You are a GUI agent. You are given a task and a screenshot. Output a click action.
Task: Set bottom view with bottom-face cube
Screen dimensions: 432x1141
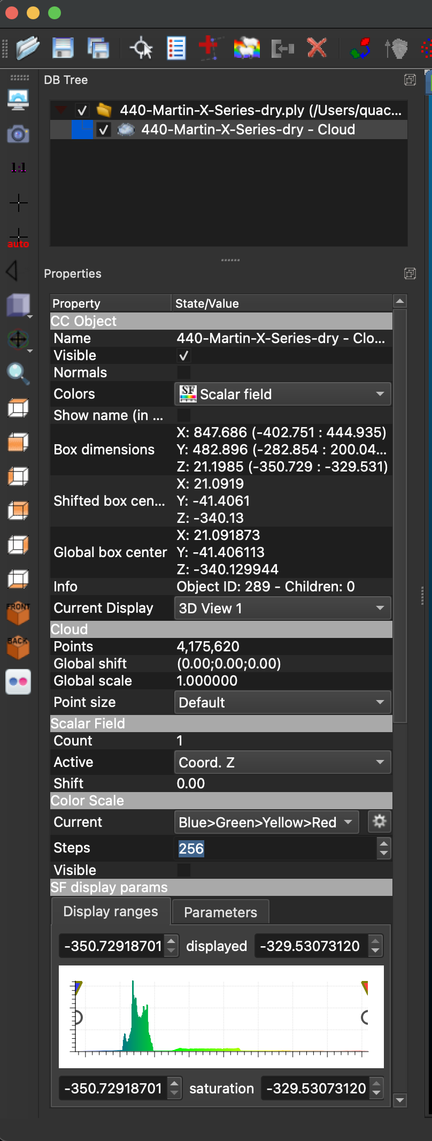(x=18, y=579)
